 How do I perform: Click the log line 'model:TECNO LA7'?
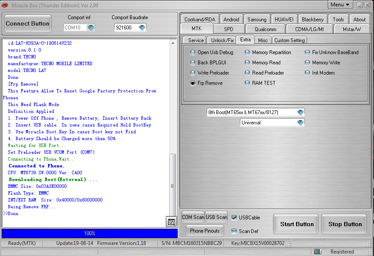[27, 70]
